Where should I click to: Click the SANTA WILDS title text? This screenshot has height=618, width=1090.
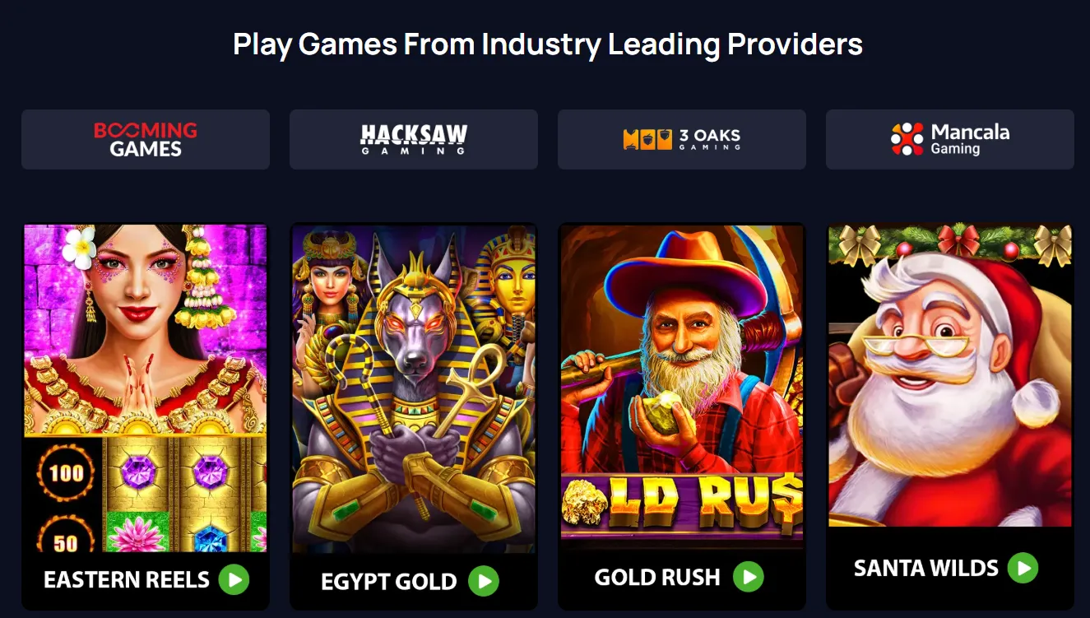pos(926,569)
